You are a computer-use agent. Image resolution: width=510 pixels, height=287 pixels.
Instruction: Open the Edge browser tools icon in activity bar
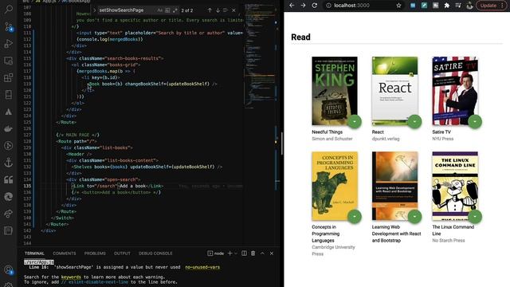[9, 197]
